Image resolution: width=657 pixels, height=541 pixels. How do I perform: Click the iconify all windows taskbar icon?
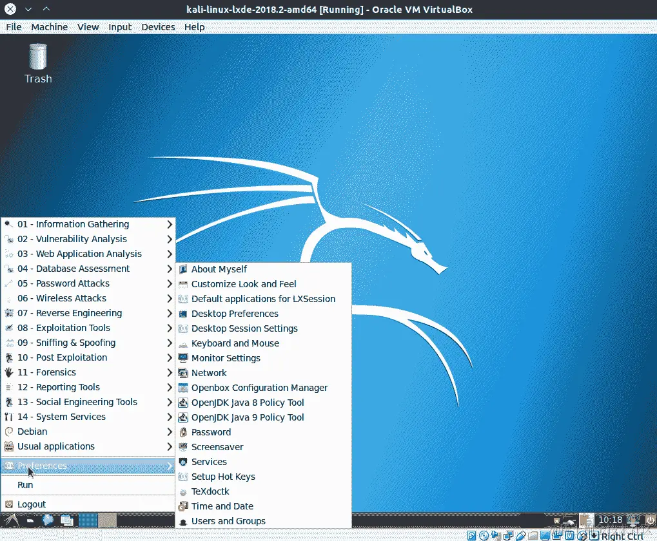coord(66,520)
